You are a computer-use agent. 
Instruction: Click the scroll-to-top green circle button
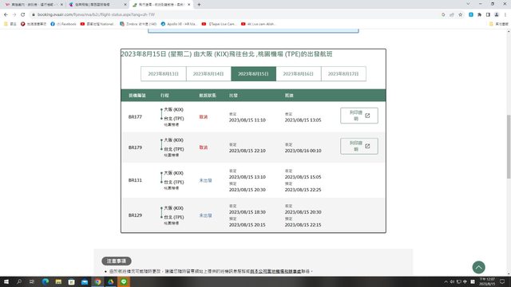(478, 267)
